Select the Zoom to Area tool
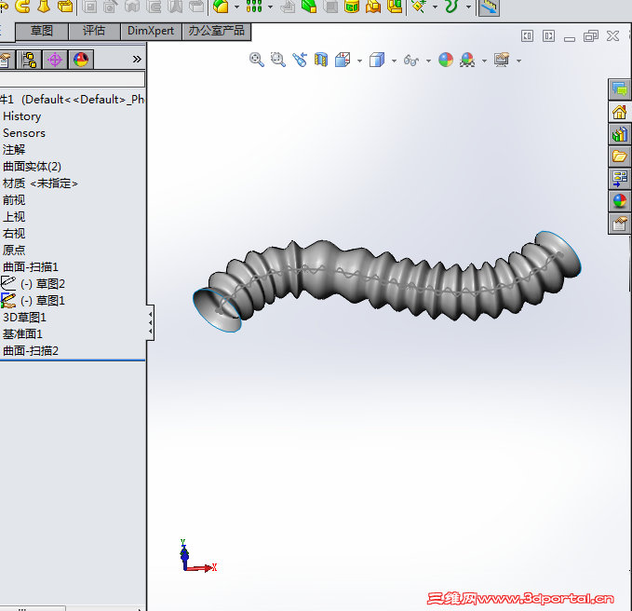Screen dimensions: 632x611 (x=277, y=60)
